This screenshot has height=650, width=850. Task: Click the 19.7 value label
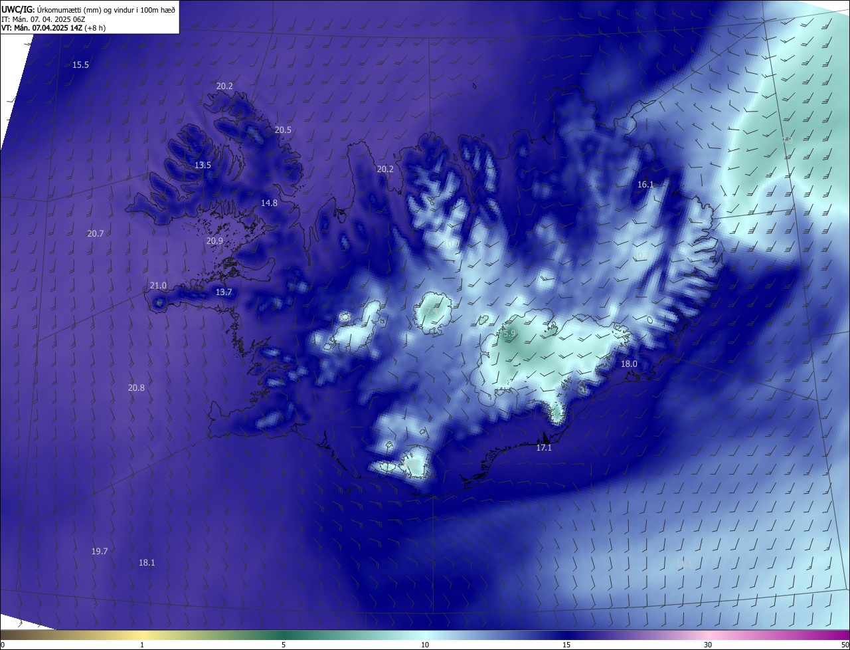pos(100,551)
